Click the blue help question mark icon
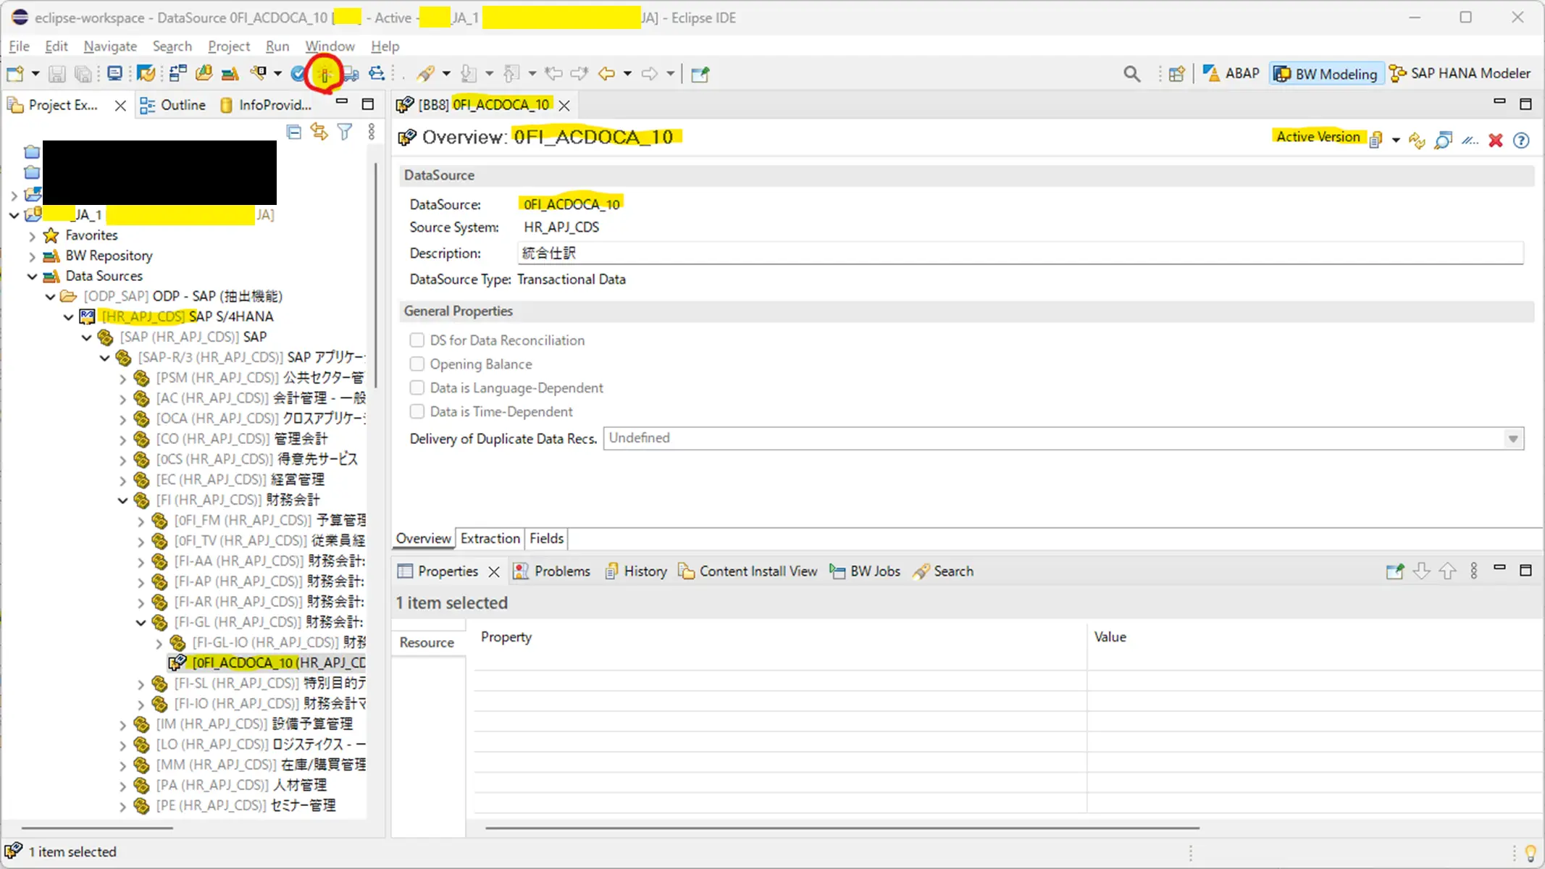This screenshot has width=1545, height=869. 1521,140
